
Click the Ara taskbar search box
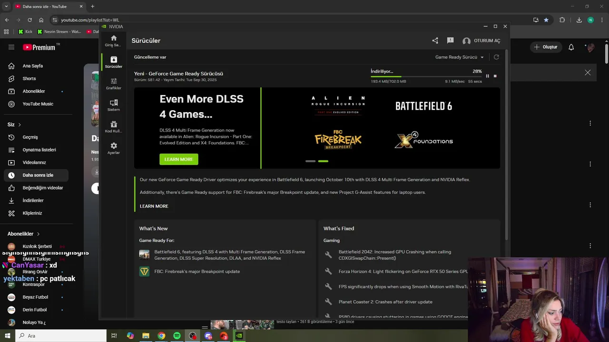(x=61, y=336)
